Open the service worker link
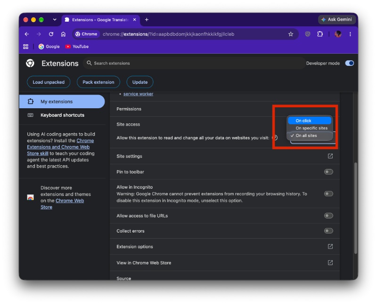Screen dimensions: 377x305 (138, 94)
